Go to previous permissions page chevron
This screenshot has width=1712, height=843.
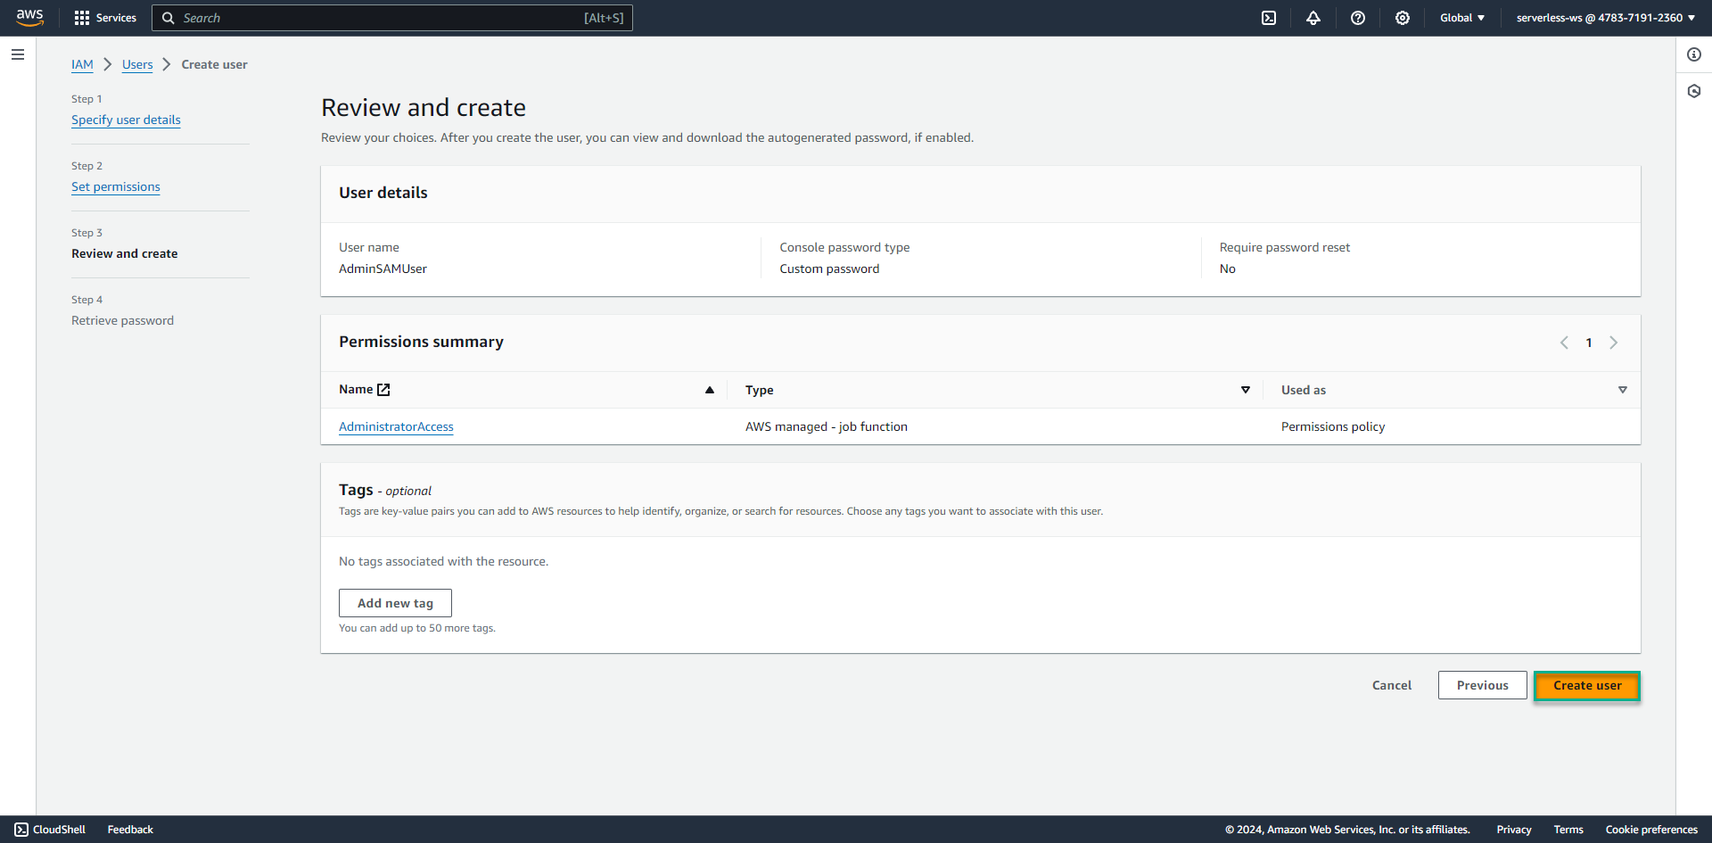(x=1564, y=343)
